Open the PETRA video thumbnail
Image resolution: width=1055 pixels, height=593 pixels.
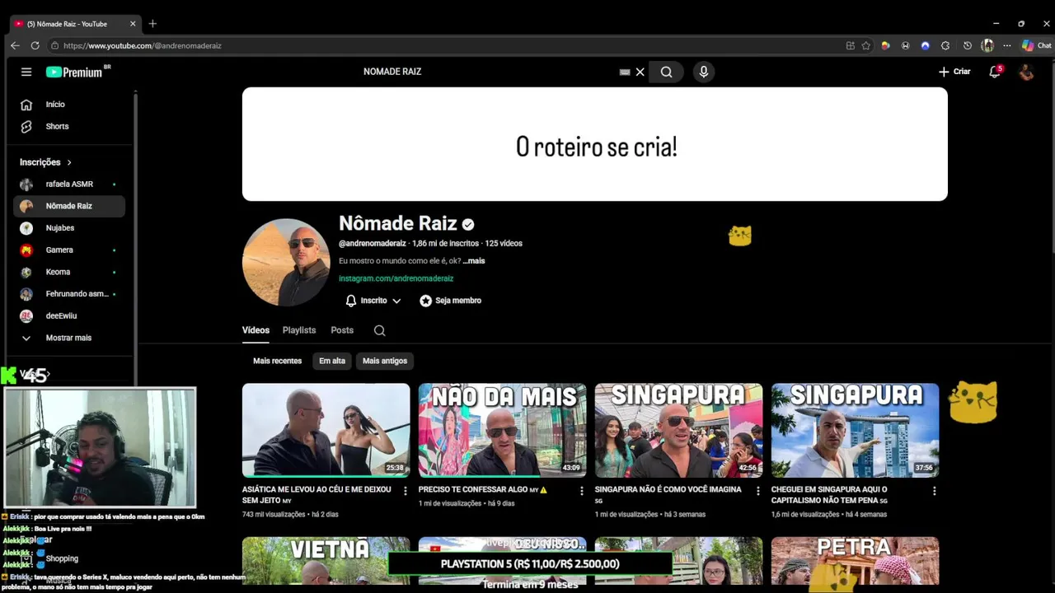[x=855, y=561]
